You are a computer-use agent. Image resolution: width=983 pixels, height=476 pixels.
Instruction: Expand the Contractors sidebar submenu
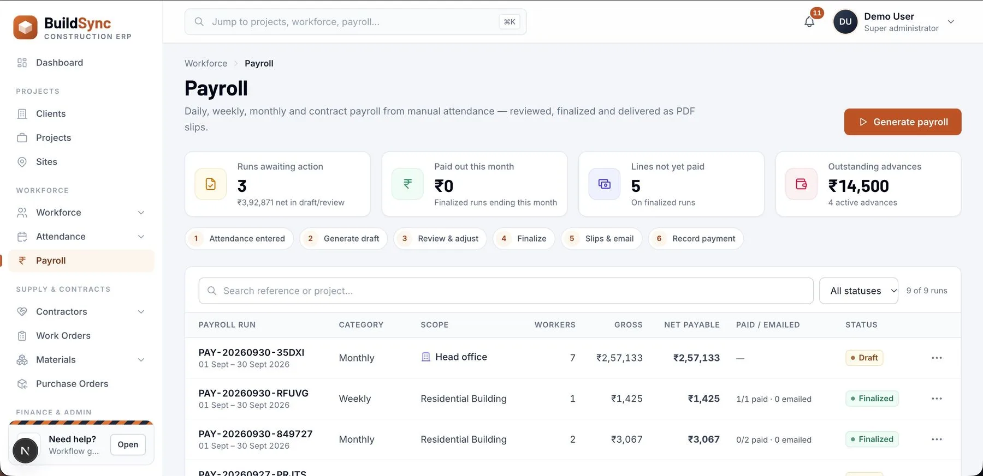[x=141, y=312]
